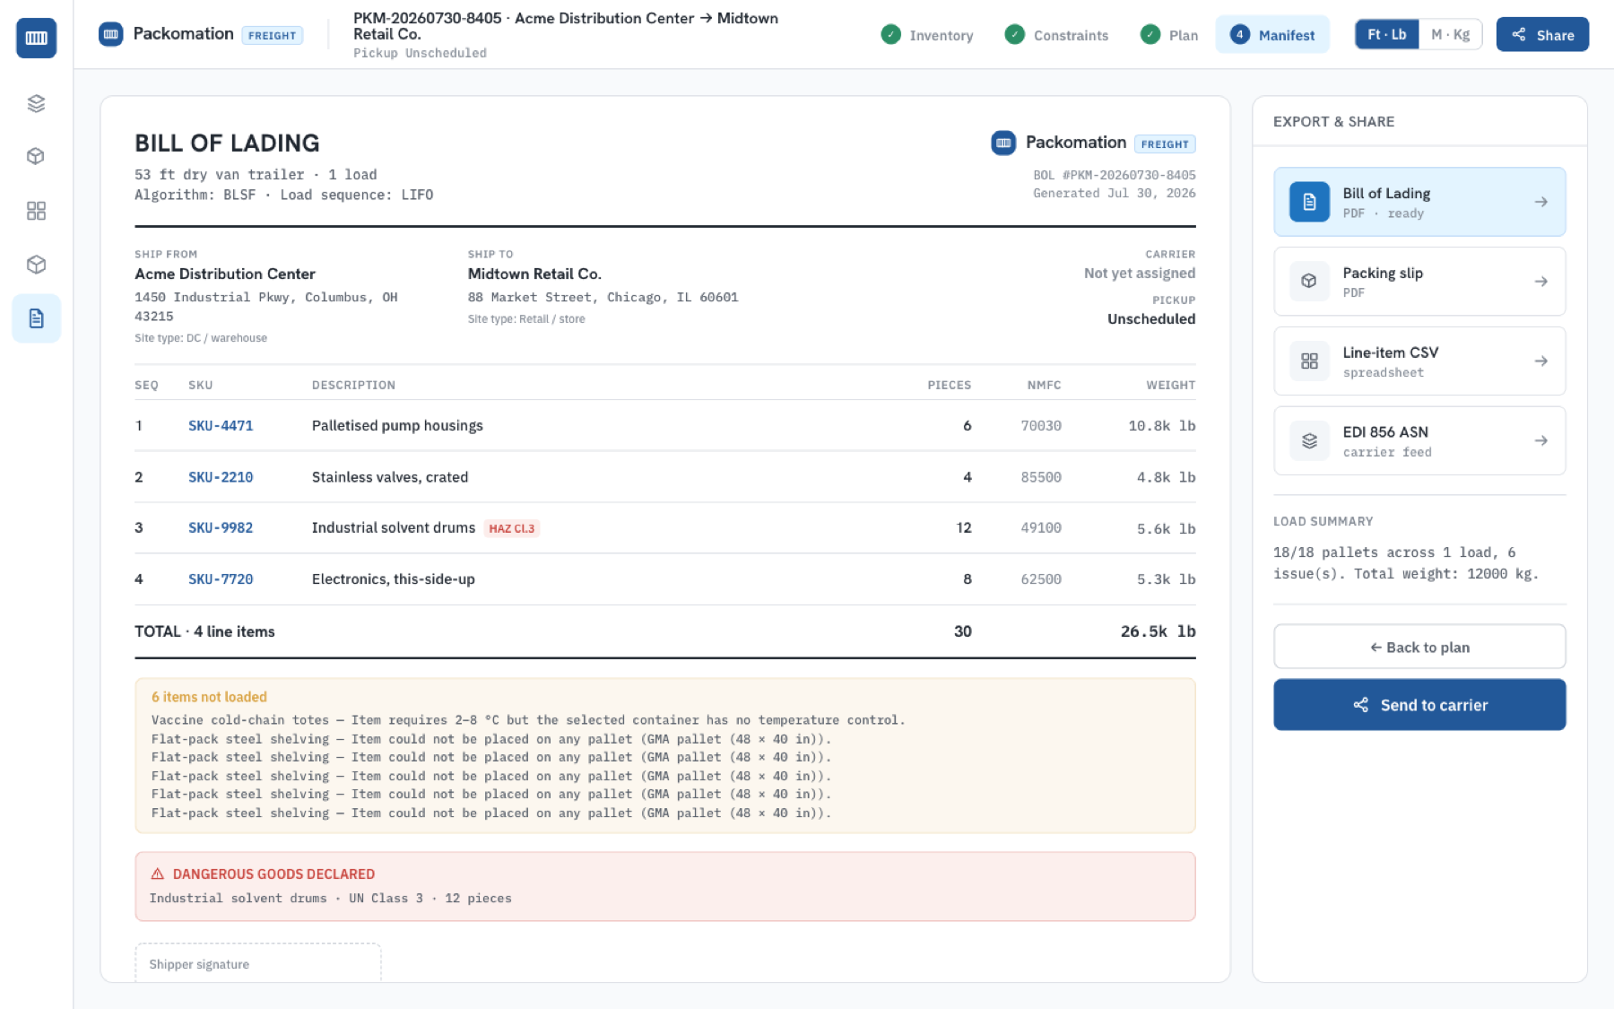
Task: Click the Bill of Lading export arrow
Action: coord(1540,202)
